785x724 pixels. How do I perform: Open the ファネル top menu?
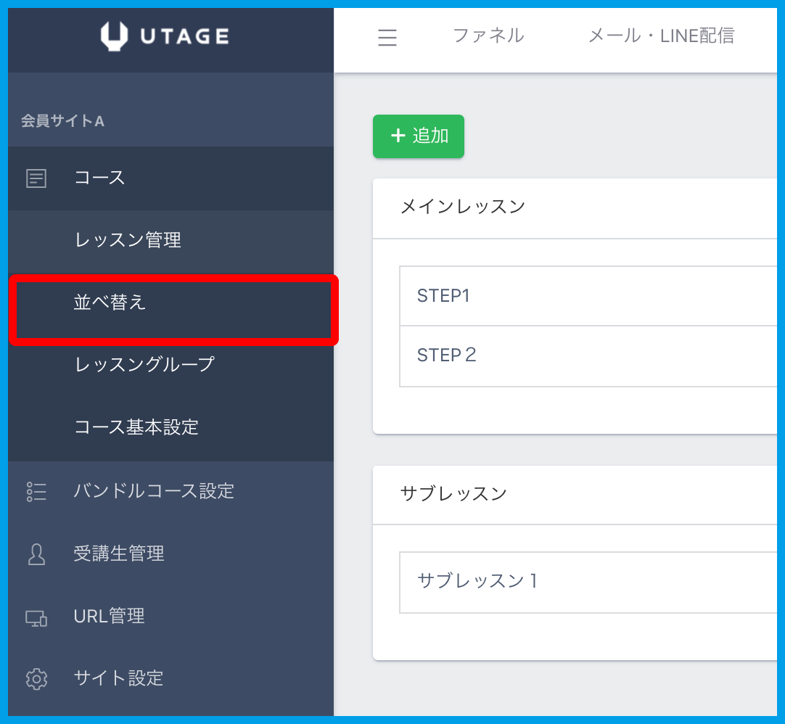click(488, 36)
